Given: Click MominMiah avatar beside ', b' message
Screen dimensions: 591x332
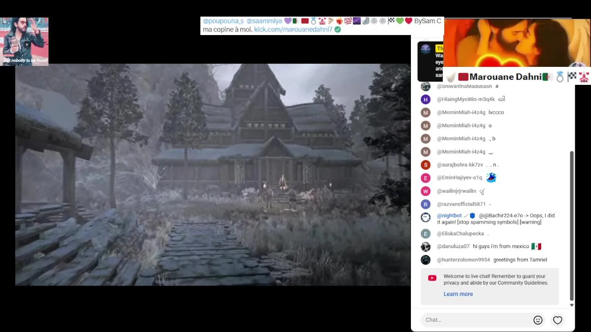Looking at the screenshot, I should [x=426, y=139].
